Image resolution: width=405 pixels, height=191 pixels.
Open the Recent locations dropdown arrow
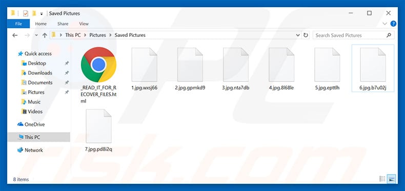[36, 35]
